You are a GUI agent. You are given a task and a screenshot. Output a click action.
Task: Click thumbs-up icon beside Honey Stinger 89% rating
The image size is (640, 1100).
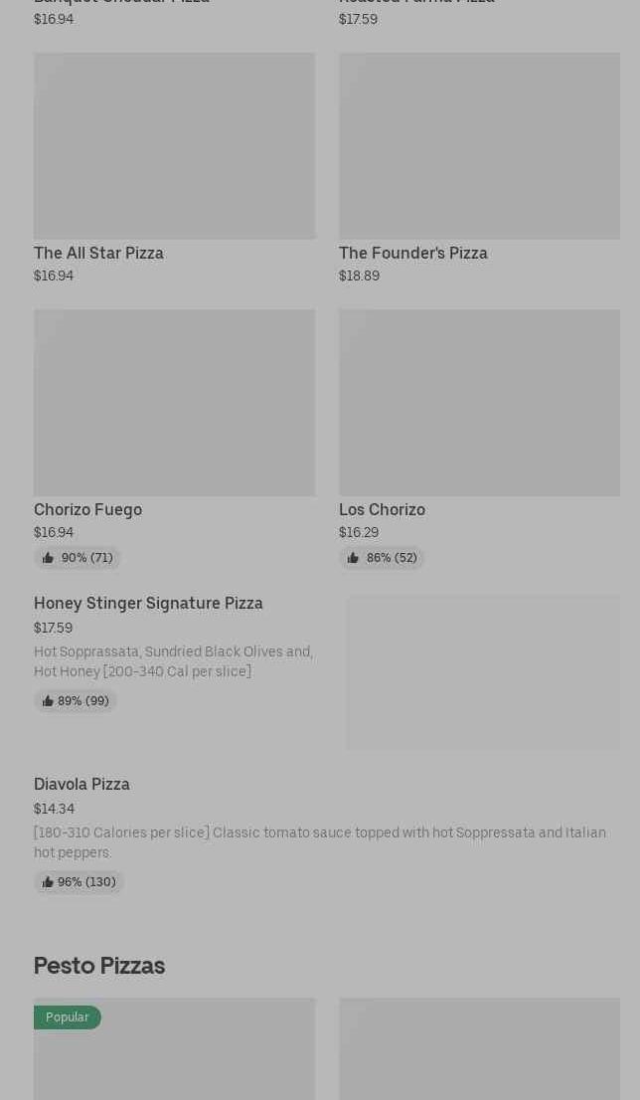click(x=48, y=701)
